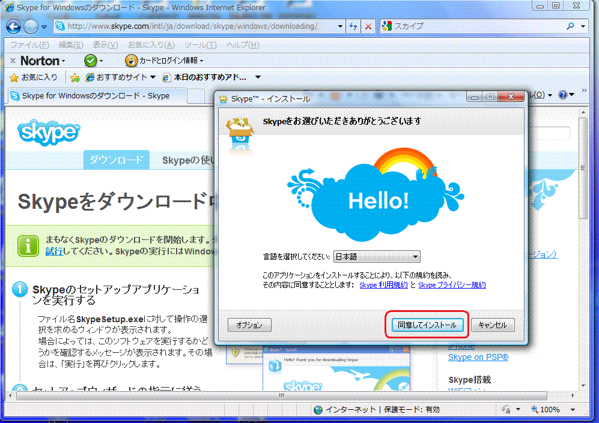Click the vertical scrollbar thumb
This screenshot has height=423, width=599.
coord(583,168)
